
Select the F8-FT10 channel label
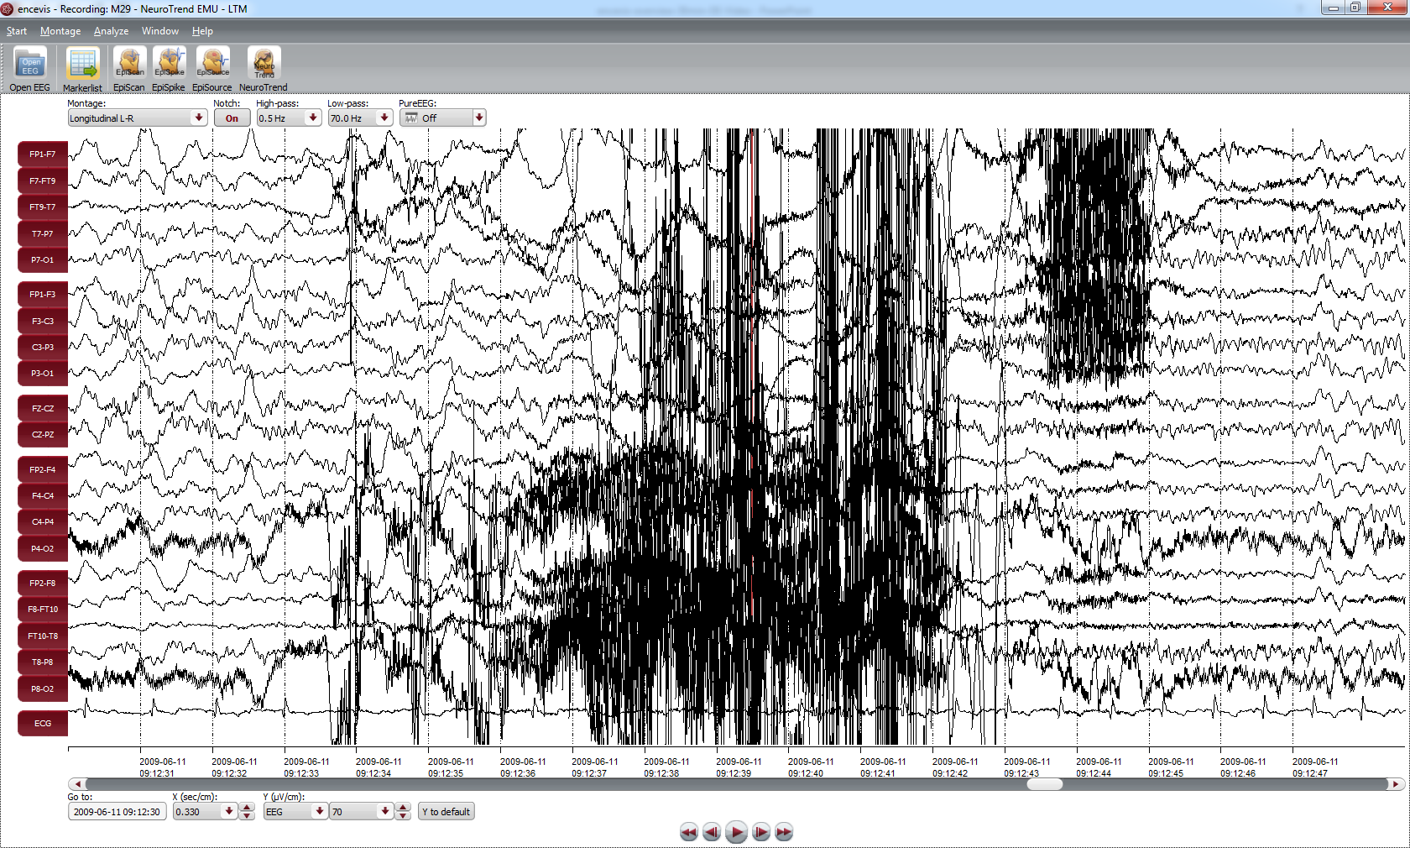[x=42, y=610]
